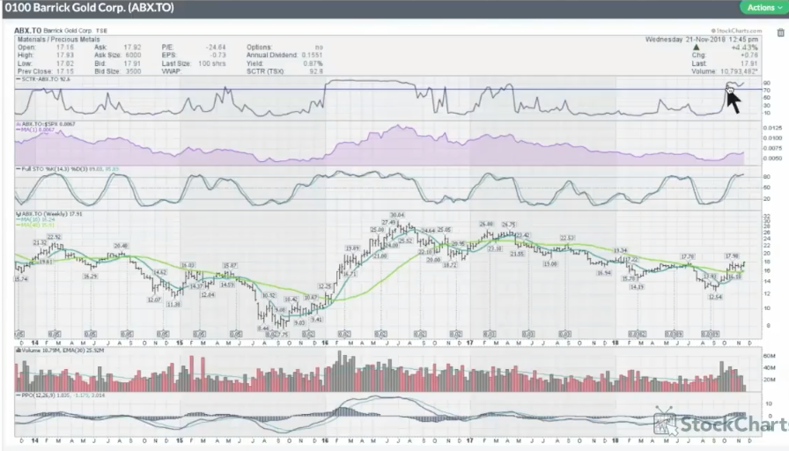This screenshot has width=789, height=451.
Task: Click the 'PPO(12,26,9)' indicator legend
Action: pos(61,396)
